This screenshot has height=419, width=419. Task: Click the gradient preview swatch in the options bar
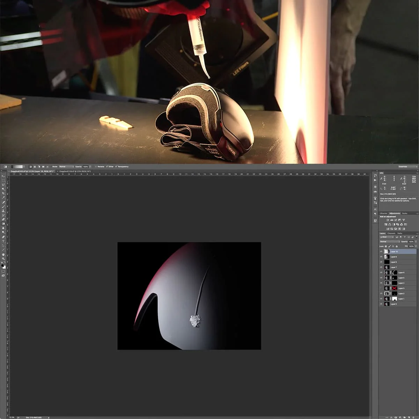pyautogui.click(x=17, y=167)
